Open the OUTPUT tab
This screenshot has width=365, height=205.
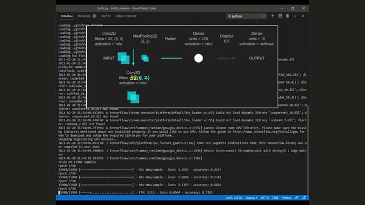(x=106, y=17)
